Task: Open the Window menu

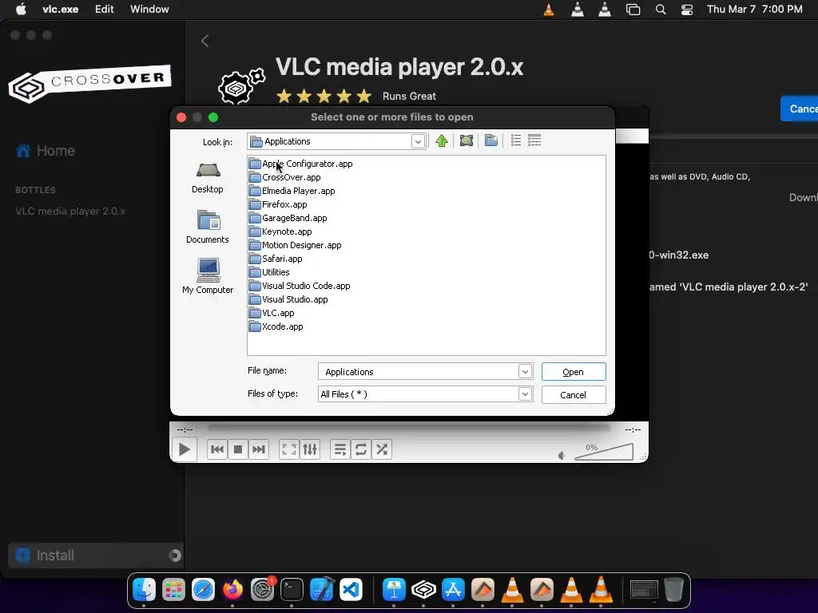Action: point(149,9)
